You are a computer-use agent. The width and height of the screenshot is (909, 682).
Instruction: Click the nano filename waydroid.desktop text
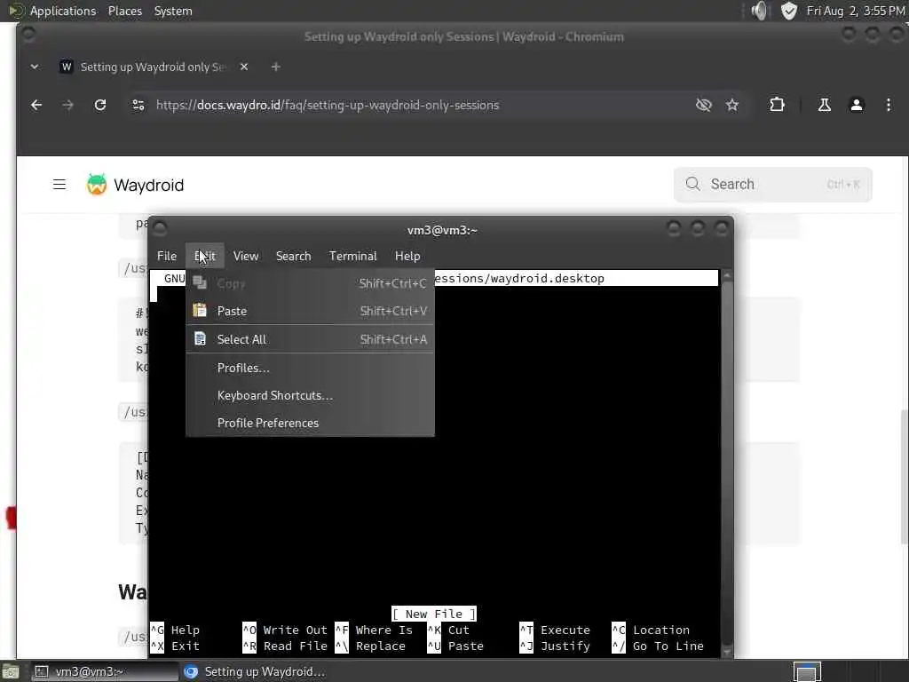pyautogui.click(x=547, y=278)
